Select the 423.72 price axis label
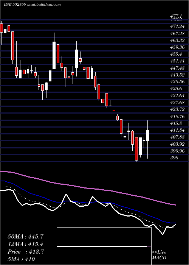 [177, 109]
